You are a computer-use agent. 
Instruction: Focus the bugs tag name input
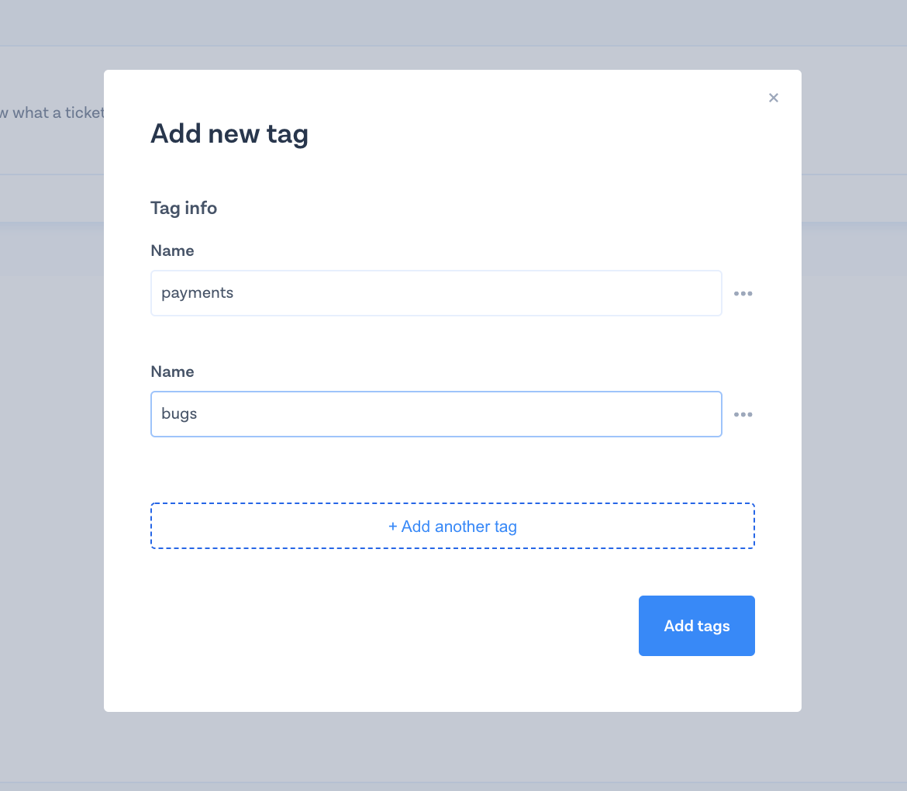click(436, 414)
